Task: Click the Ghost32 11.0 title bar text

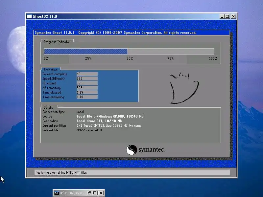Action: coord(45,16)
